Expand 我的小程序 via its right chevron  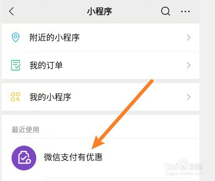point(188,97)
